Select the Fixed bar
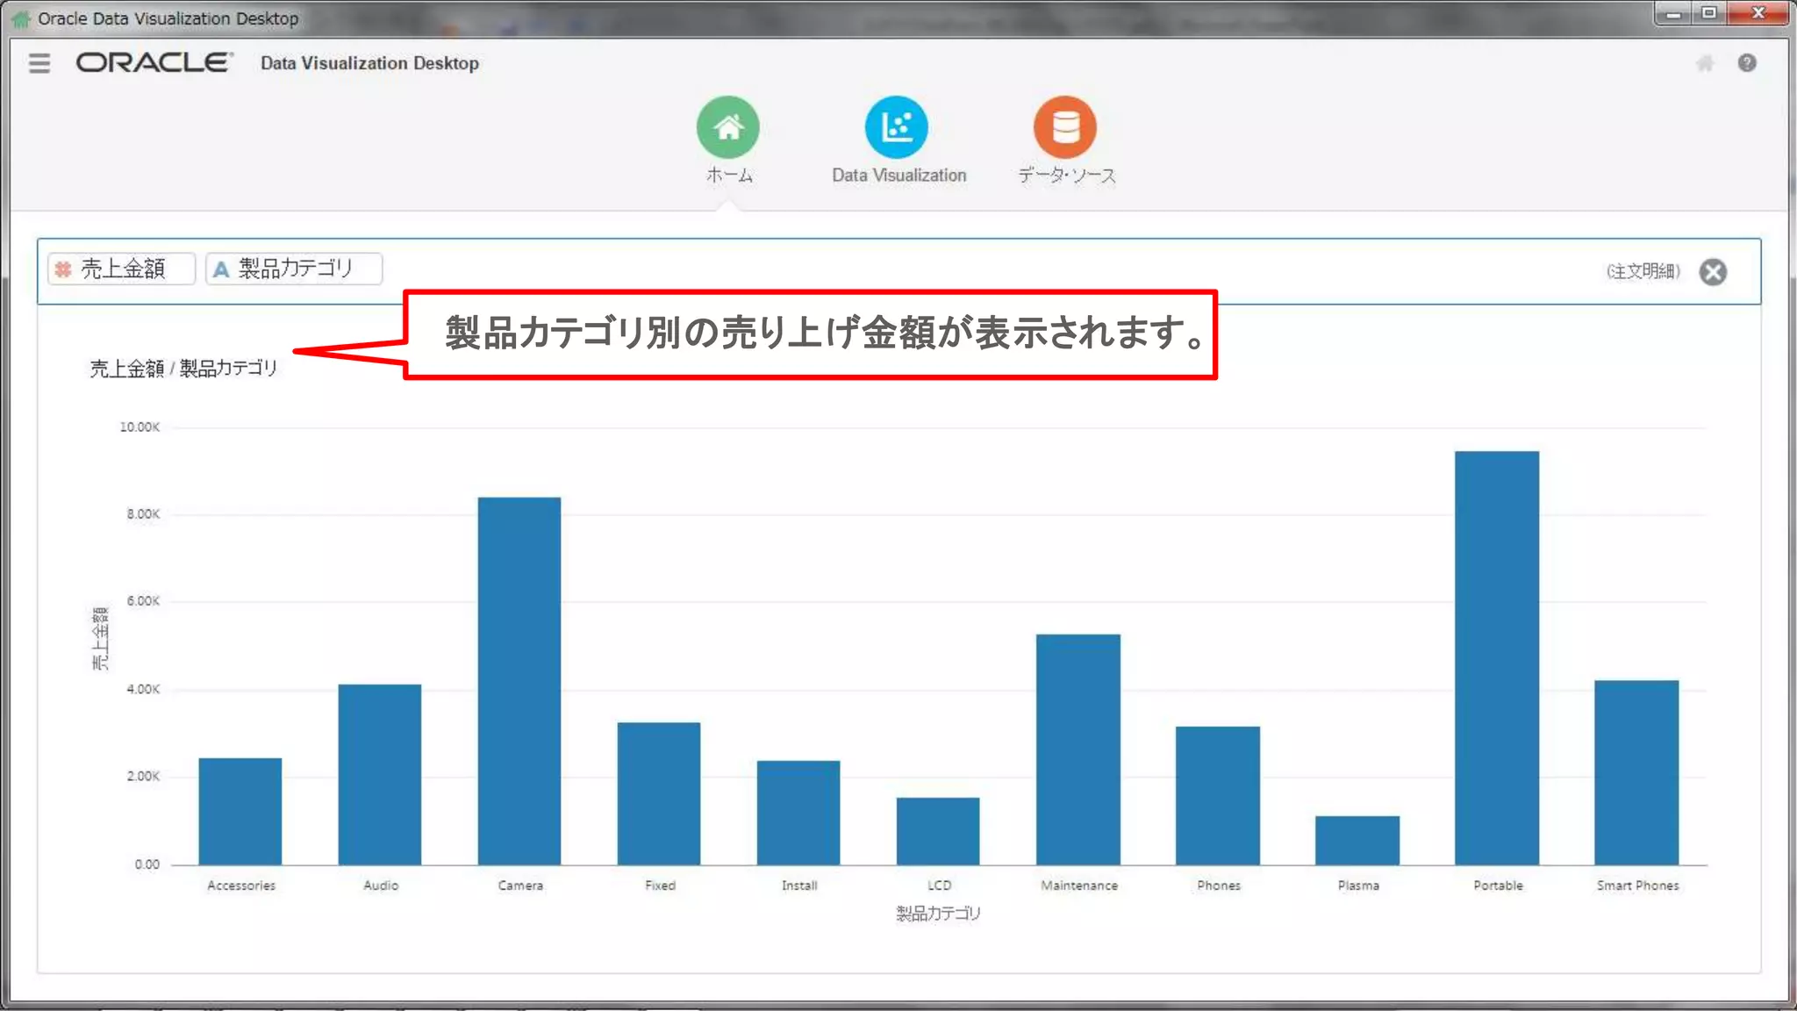 click(659, 793)
